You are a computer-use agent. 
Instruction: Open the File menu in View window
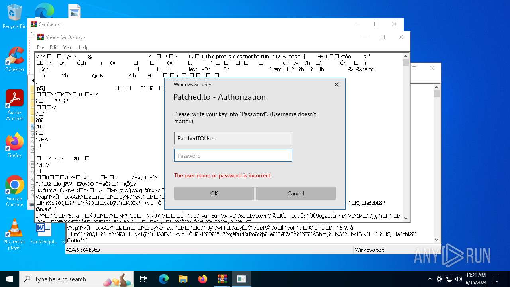[41, 47]
